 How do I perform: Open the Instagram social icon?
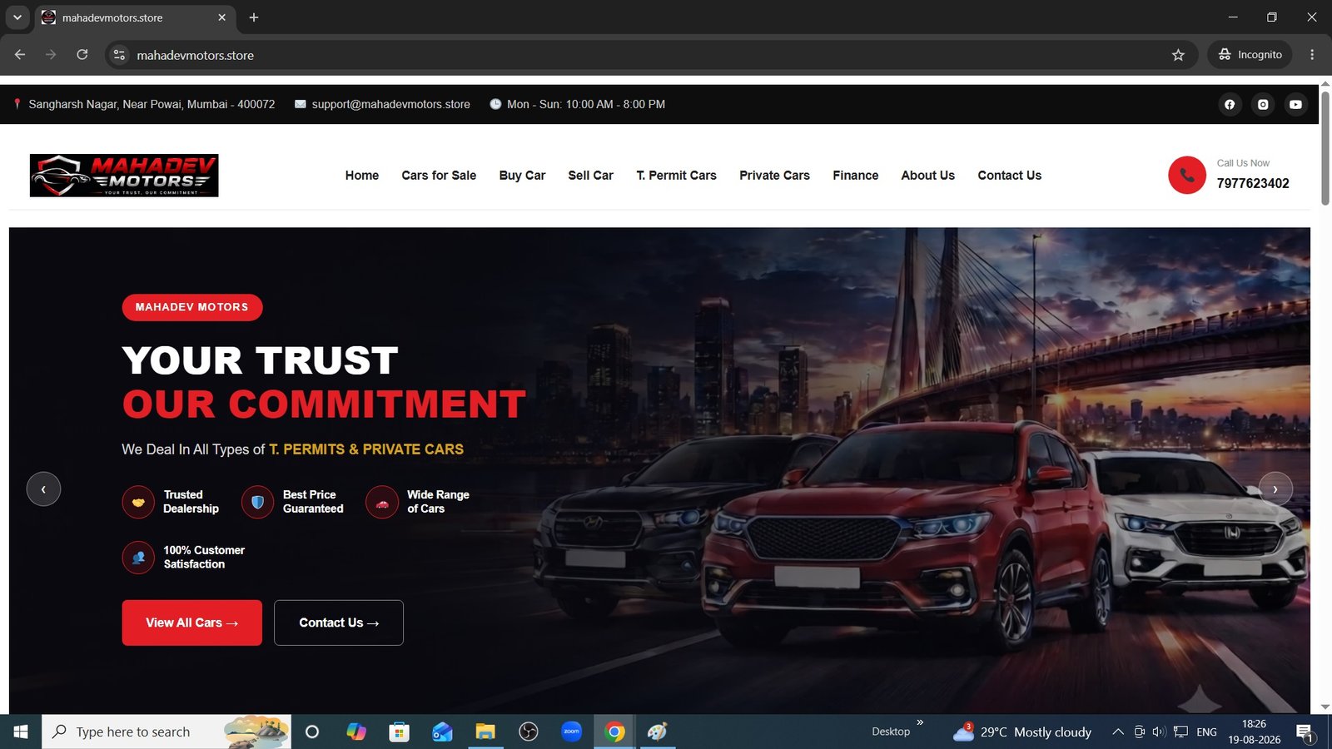tap(1263, 104)
